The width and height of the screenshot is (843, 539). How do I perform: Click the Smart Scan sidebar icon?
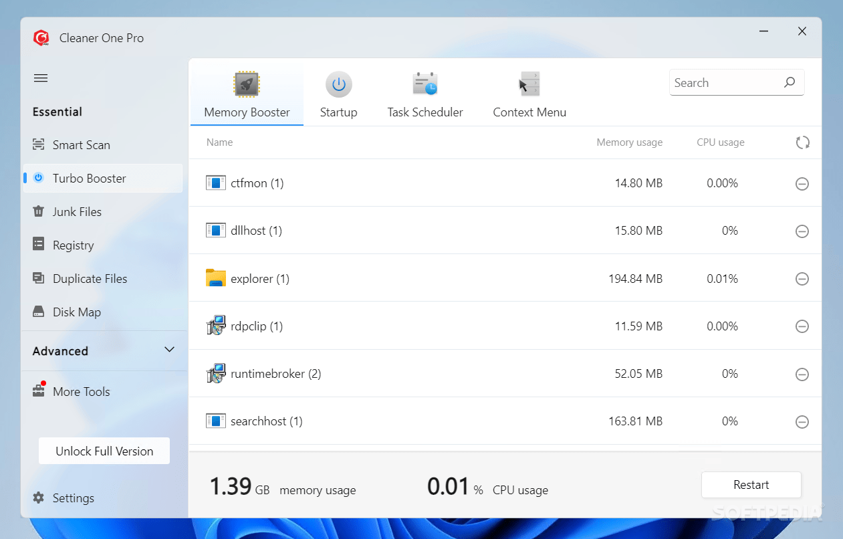(39, 145)
